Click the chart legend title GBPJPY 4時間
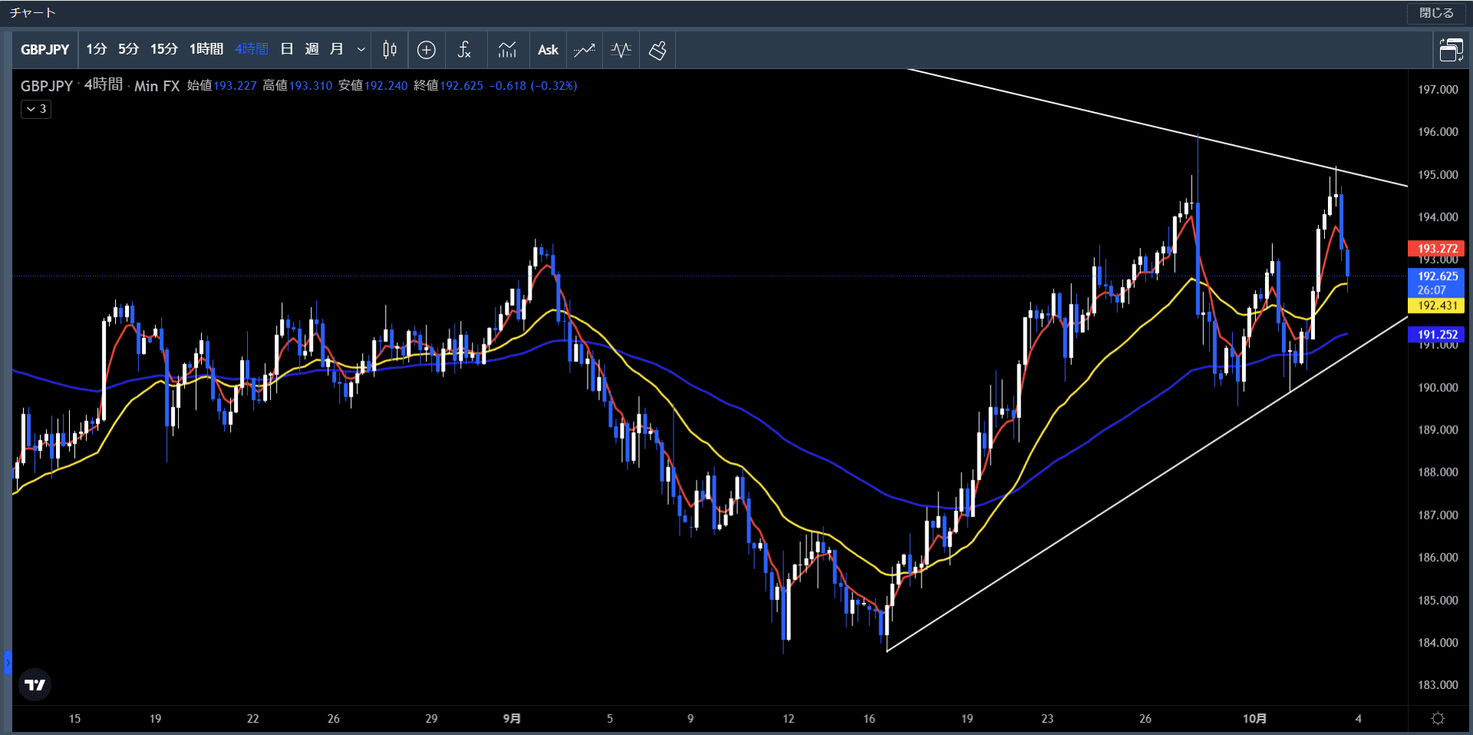1473x735 pixels. click(x=71, y=85)
